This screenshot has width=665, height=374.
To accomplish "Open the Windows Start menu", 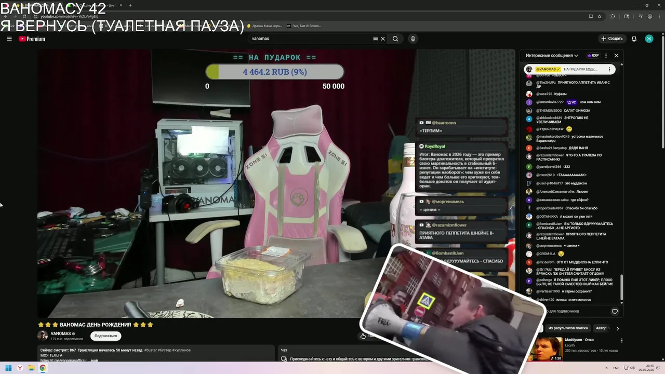I will pyautogui.click(x=8, y=368).
